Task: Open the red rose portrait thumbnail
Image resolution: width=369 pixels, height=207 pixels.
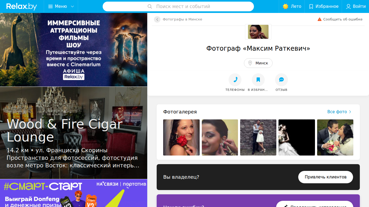Action: coord(181,137)
